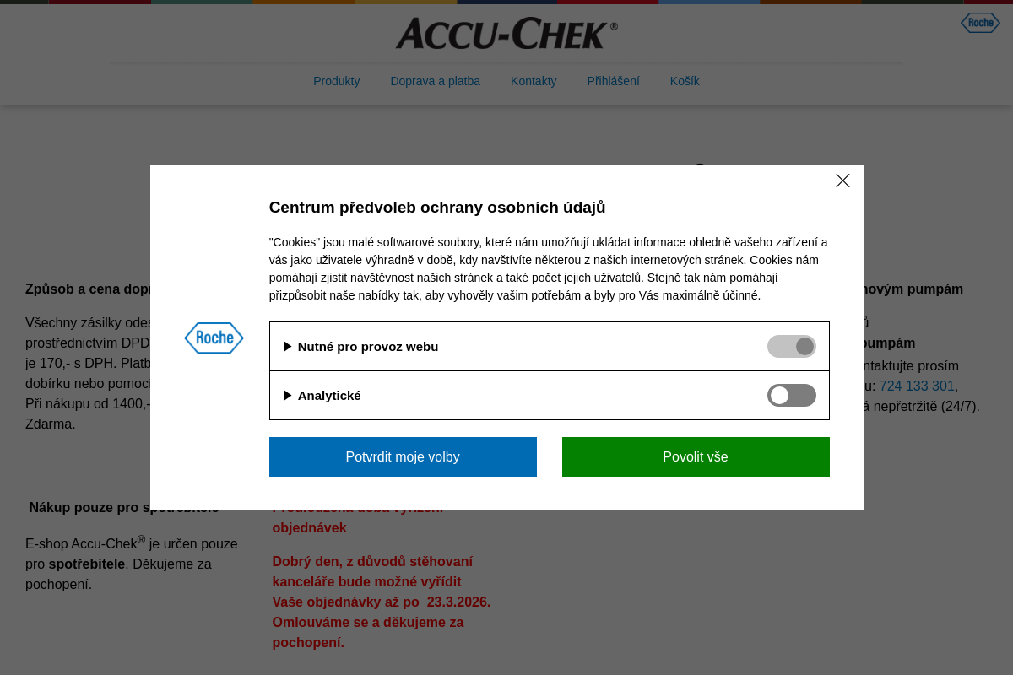Call the phone number link 724 133 301
The image size is (1013, 675).
(x=917, y=386)
